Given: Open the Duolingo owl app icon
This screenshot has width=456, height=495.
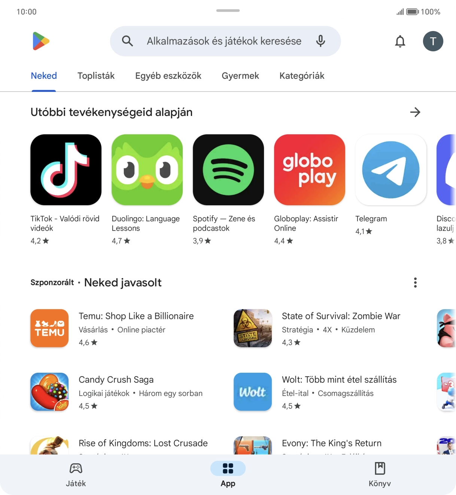Looking at the screenshot, I should coord(147,170).
